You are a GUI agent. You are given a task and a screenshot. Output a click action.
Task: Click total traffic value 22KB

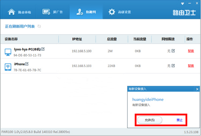point(111,66)
